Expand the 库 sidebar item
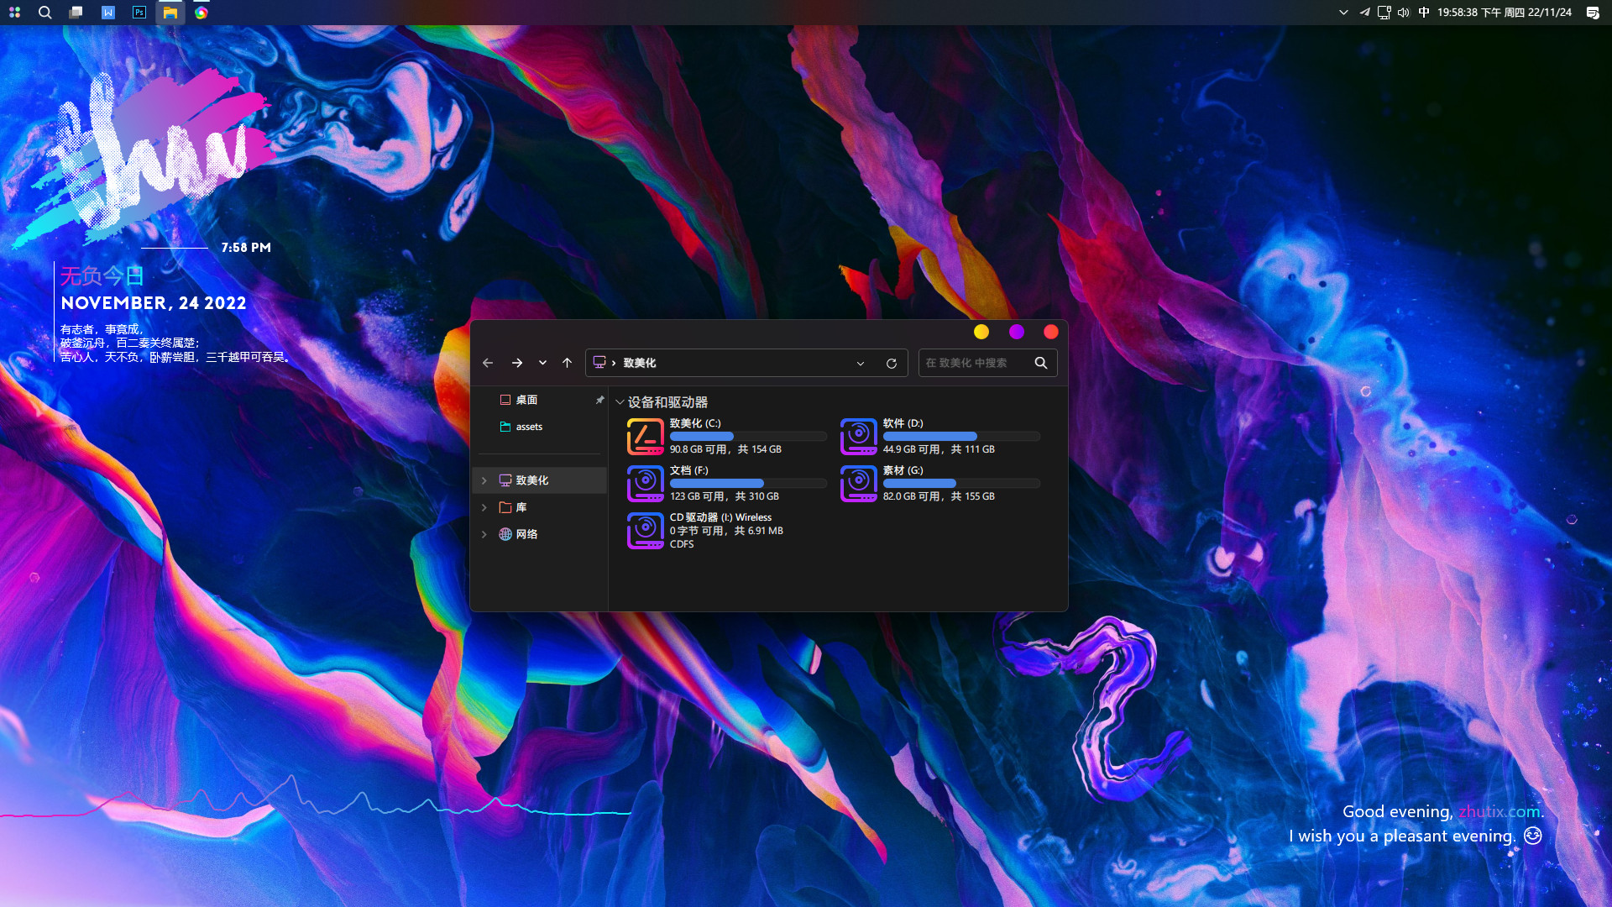Image resolution: width=1612 pixels, height=907 pixels. [484, 507]
